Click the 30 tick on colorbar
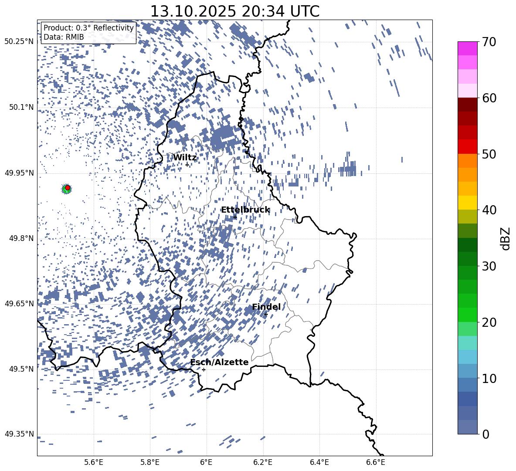The image size is (516, 471). click(x=489, y=266)
